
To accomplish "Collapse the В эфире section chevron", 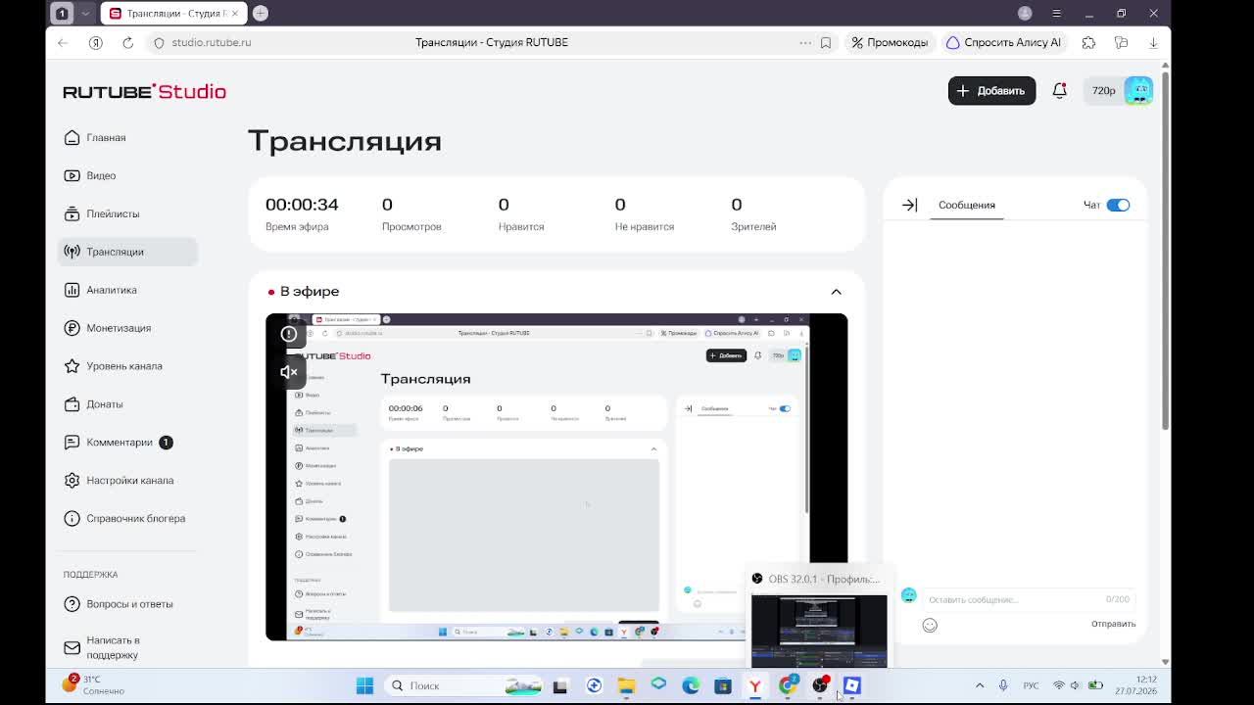I will tap(836, 292).
